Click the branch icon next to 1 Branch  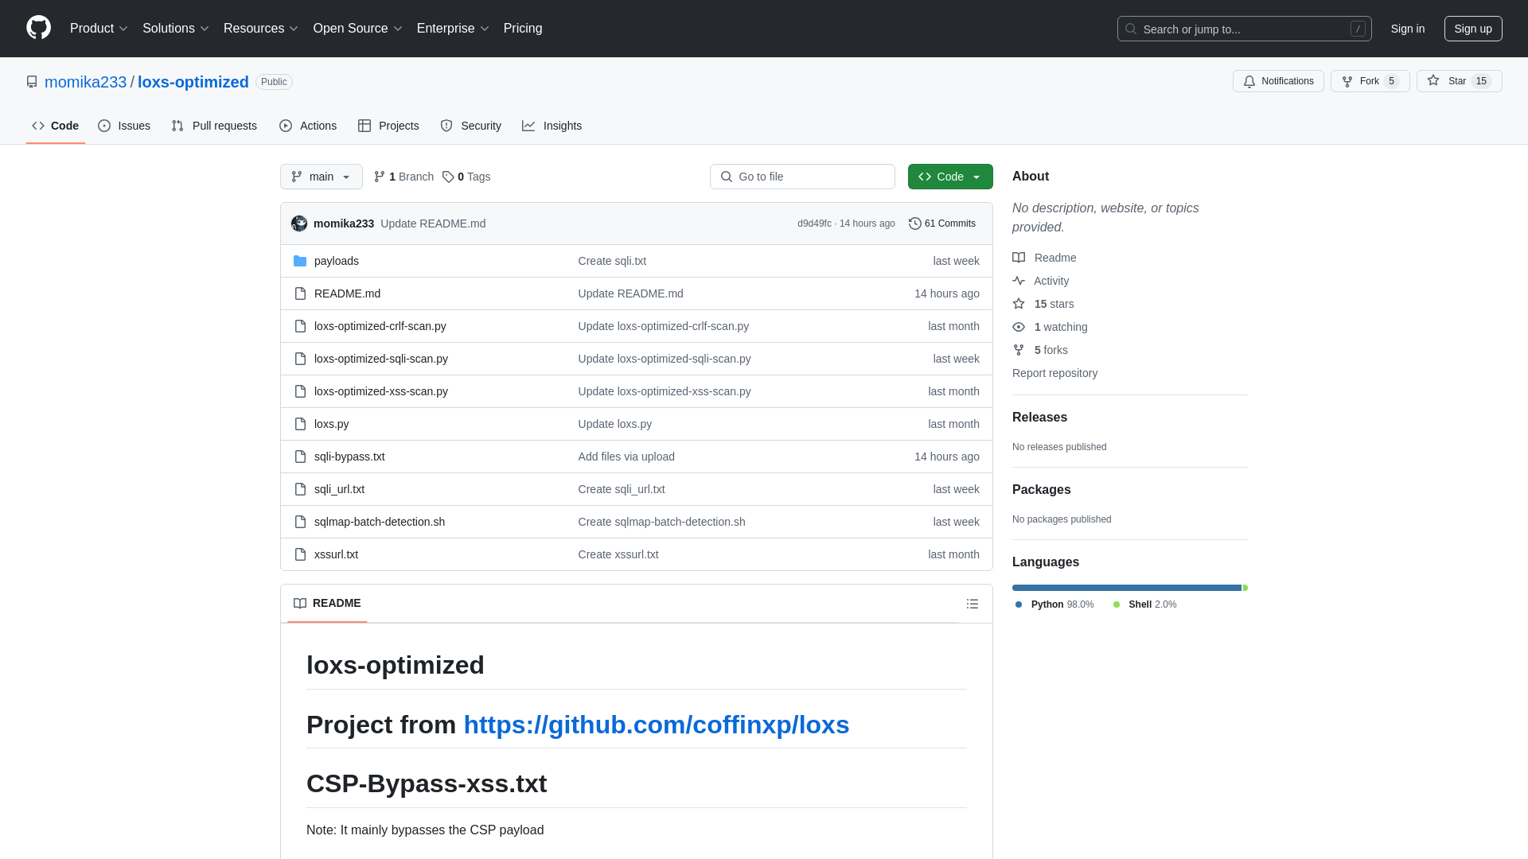click(380, 177)
